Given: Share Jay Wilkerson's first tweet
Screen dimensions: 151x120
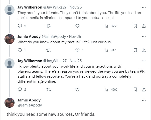Looking at the screenshot, I should (144, 26).
